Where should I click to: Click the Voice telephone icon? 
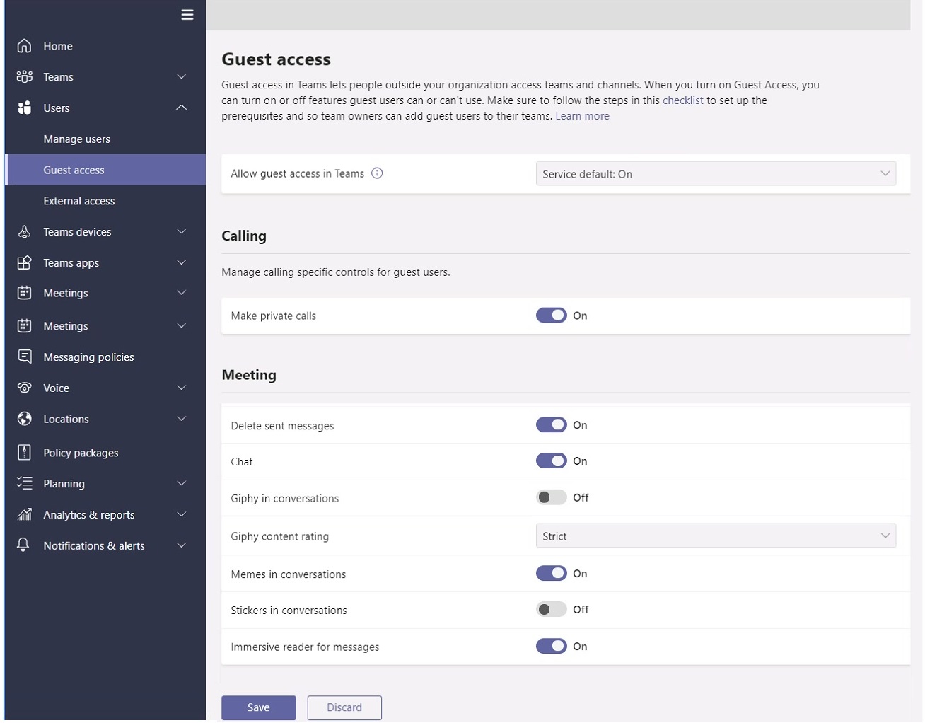[25, 388]
